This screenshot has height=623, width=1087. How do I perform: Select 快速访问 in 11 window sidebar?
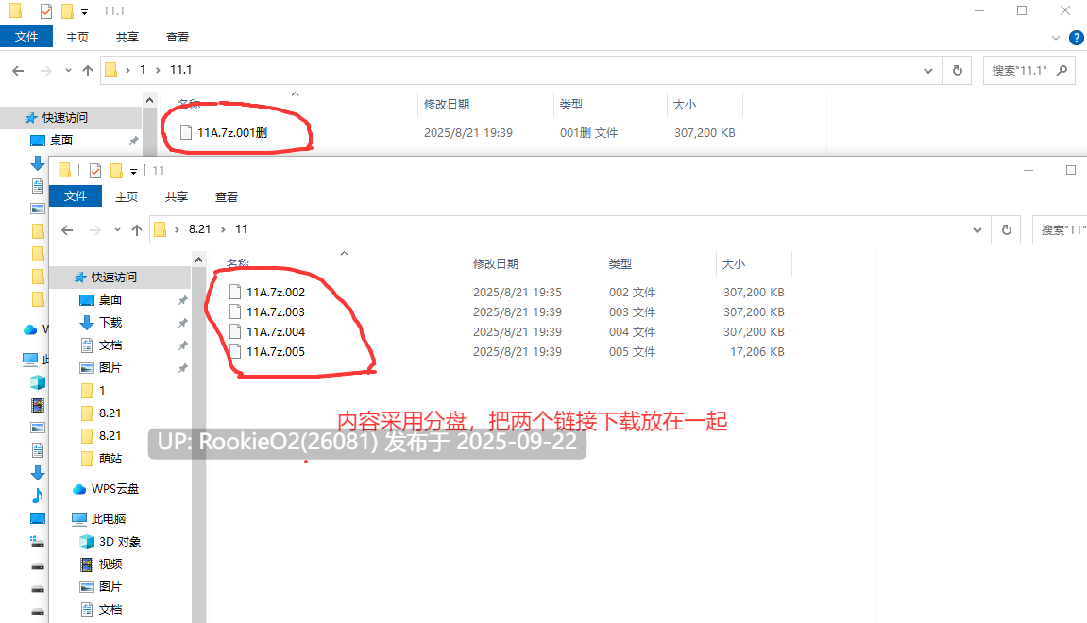tap(113, 277)
